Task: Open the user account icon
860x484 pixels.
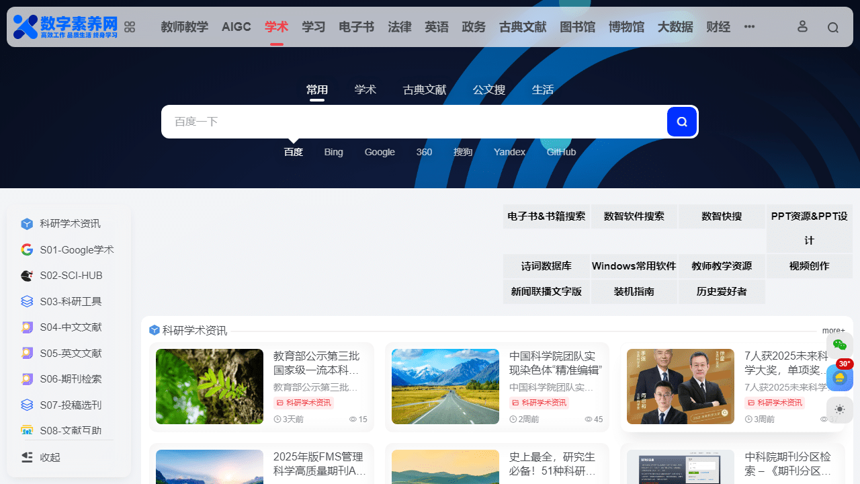Action: [802, 26]
